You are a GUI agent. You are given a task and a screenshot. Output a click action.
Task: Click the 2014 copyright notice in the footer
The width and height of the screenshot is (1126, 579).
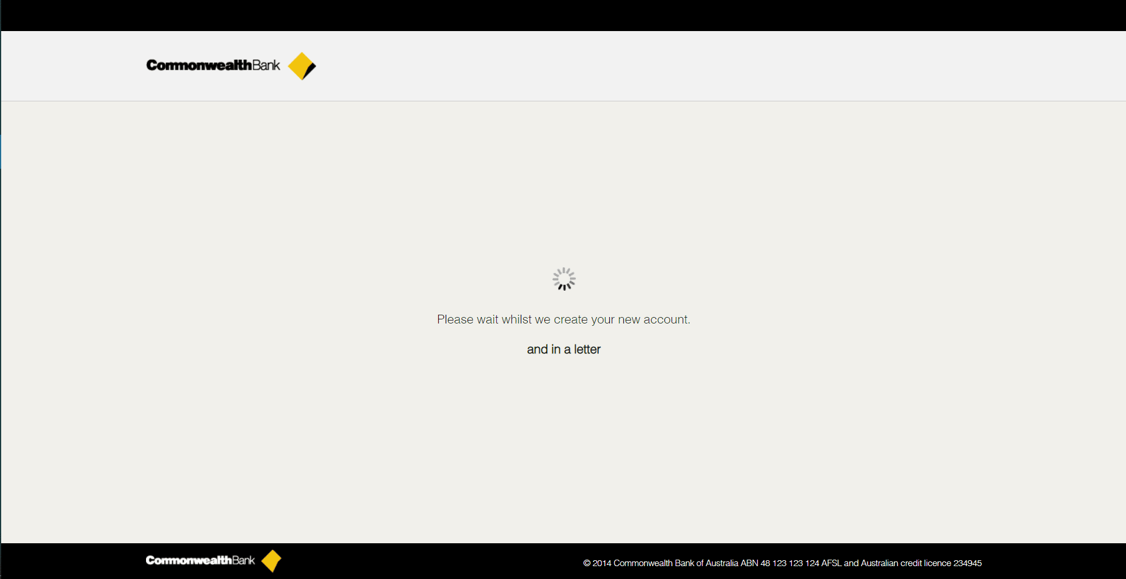pos(782,563)
